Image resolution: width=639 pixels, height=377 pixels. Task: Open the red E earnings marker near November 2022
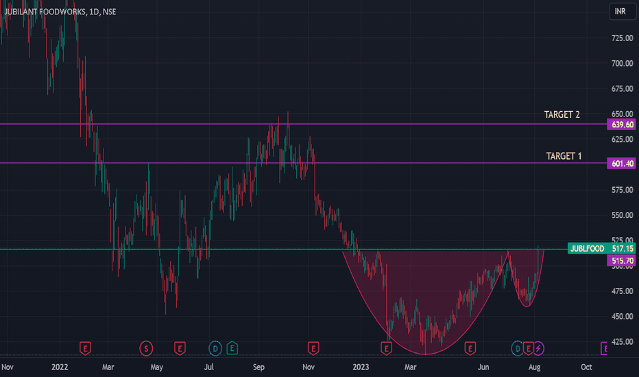pos(313,348)
